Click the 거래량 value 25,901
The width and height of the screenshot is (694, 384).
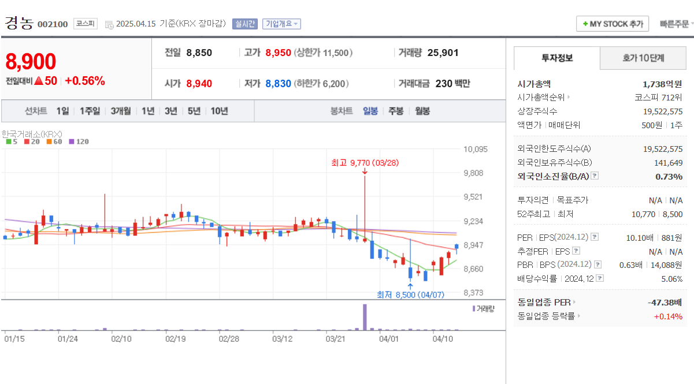click(443, 53)
